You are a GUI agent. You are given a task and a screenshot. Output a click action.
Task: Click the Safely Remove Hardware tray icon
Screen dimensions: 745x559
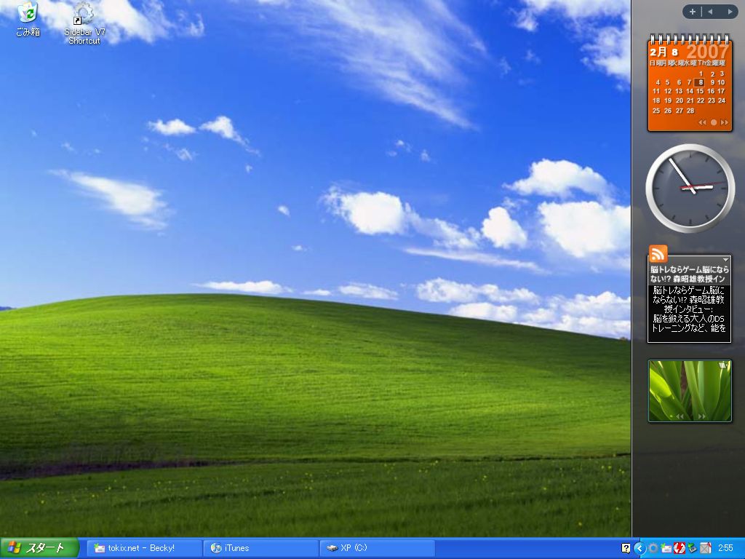click(x=693, y=548)
